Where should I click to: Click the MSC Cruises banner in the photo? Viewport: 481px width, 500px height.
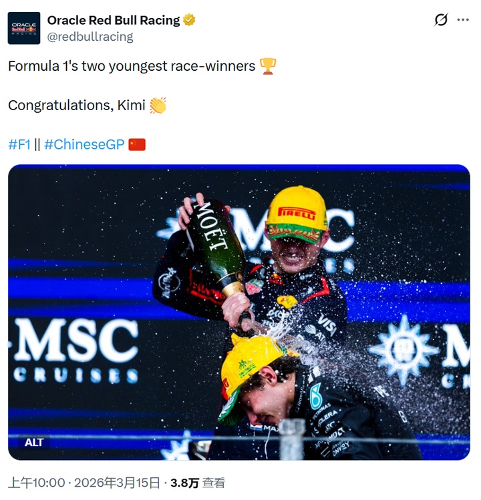pyautogui.click(x=75, y=349)
